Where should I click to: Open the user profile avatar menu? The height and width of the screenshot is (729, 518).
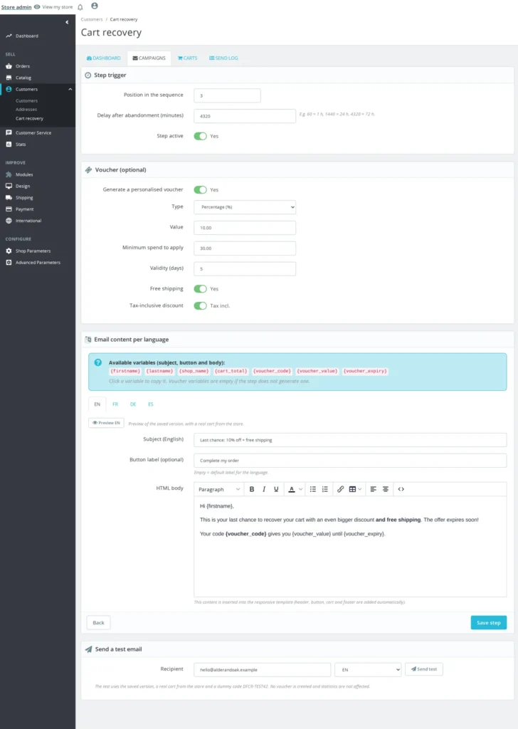[x=95, y=6]
